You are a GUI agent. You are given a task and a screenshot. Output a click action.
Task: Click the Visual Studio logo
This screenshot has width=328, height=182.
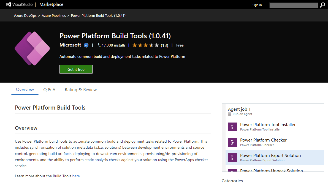20,4
